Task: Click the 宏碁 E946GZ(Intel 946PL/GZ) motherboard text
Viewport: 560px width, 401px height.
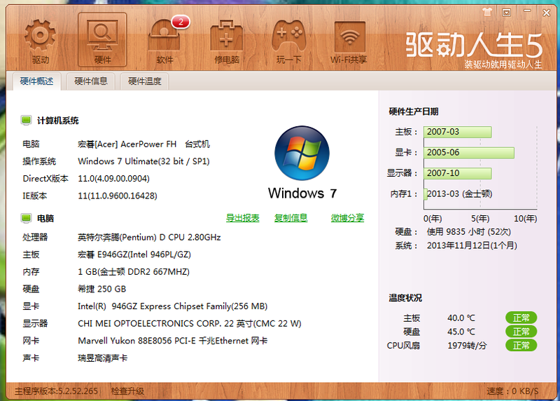Action: click(134, 254)
